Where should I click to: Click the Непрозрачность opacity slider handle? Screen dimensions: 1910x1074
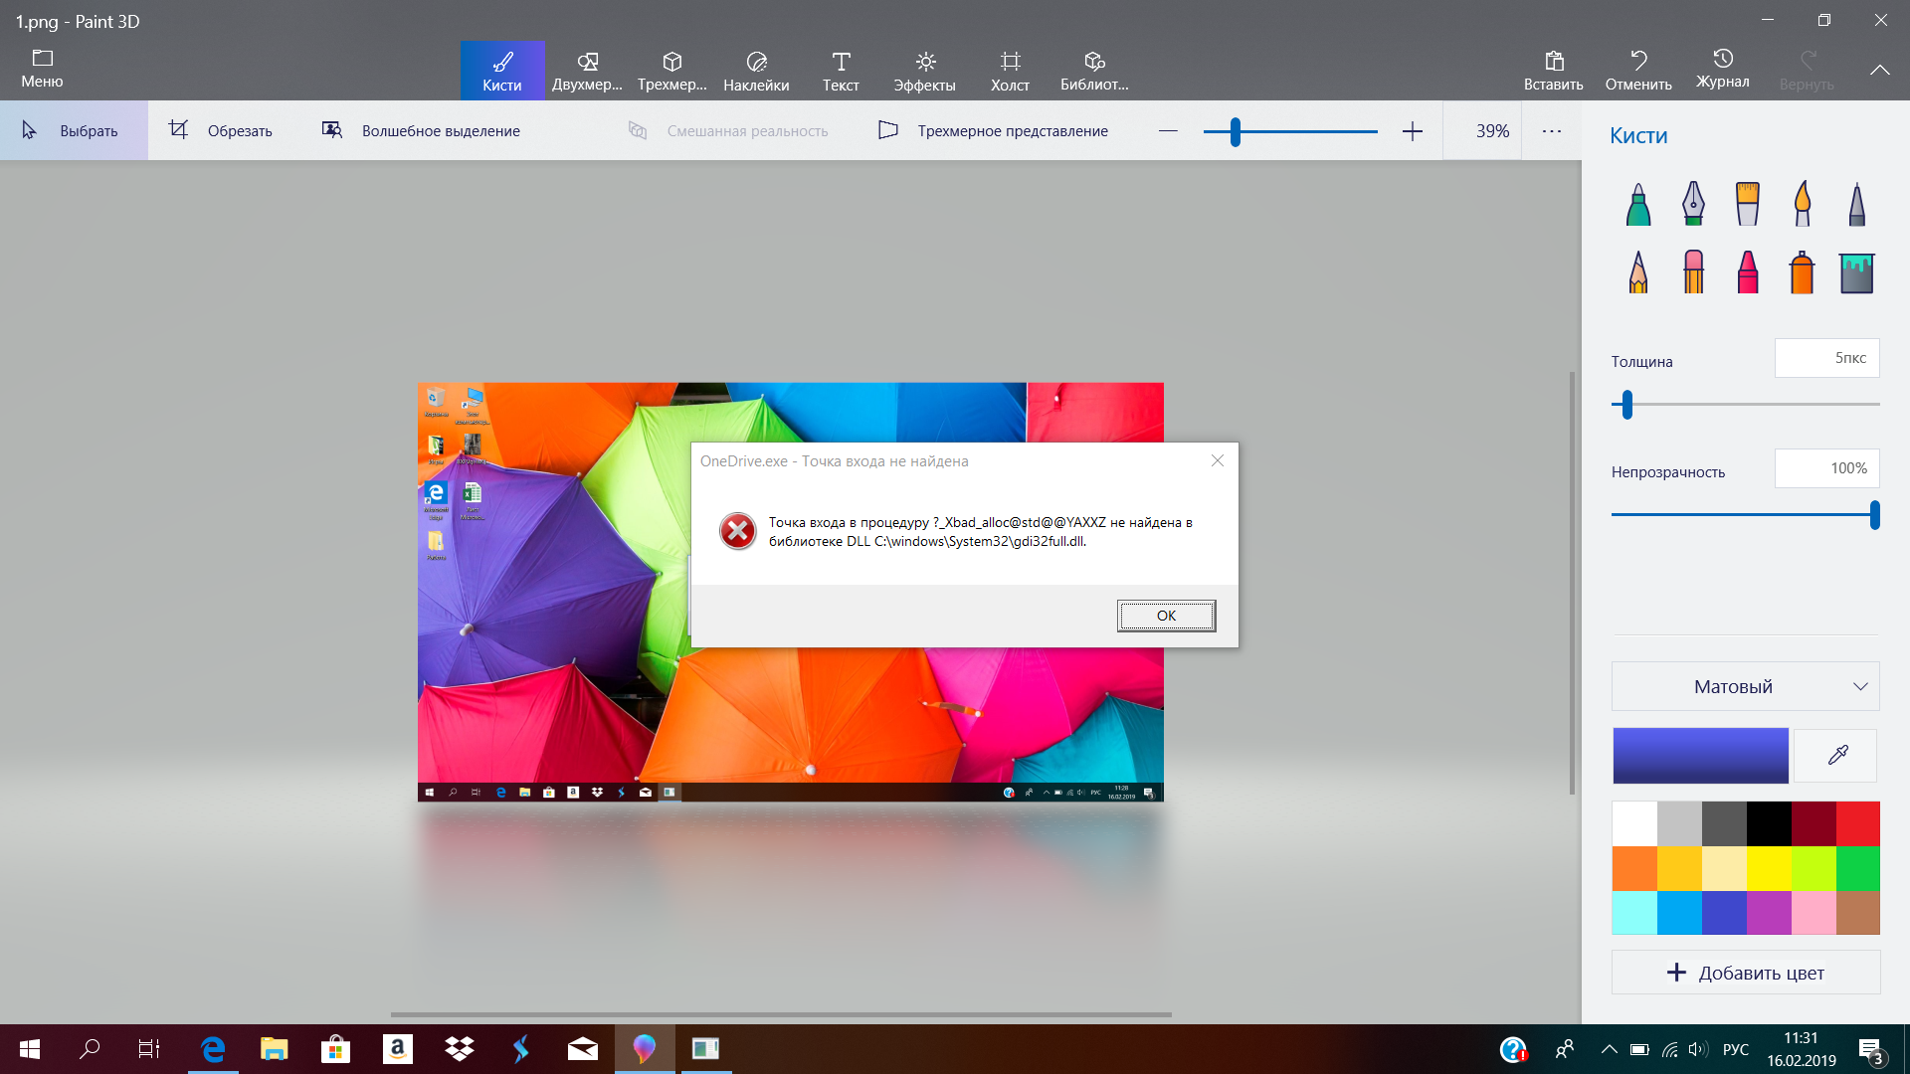coord(1874,515)
